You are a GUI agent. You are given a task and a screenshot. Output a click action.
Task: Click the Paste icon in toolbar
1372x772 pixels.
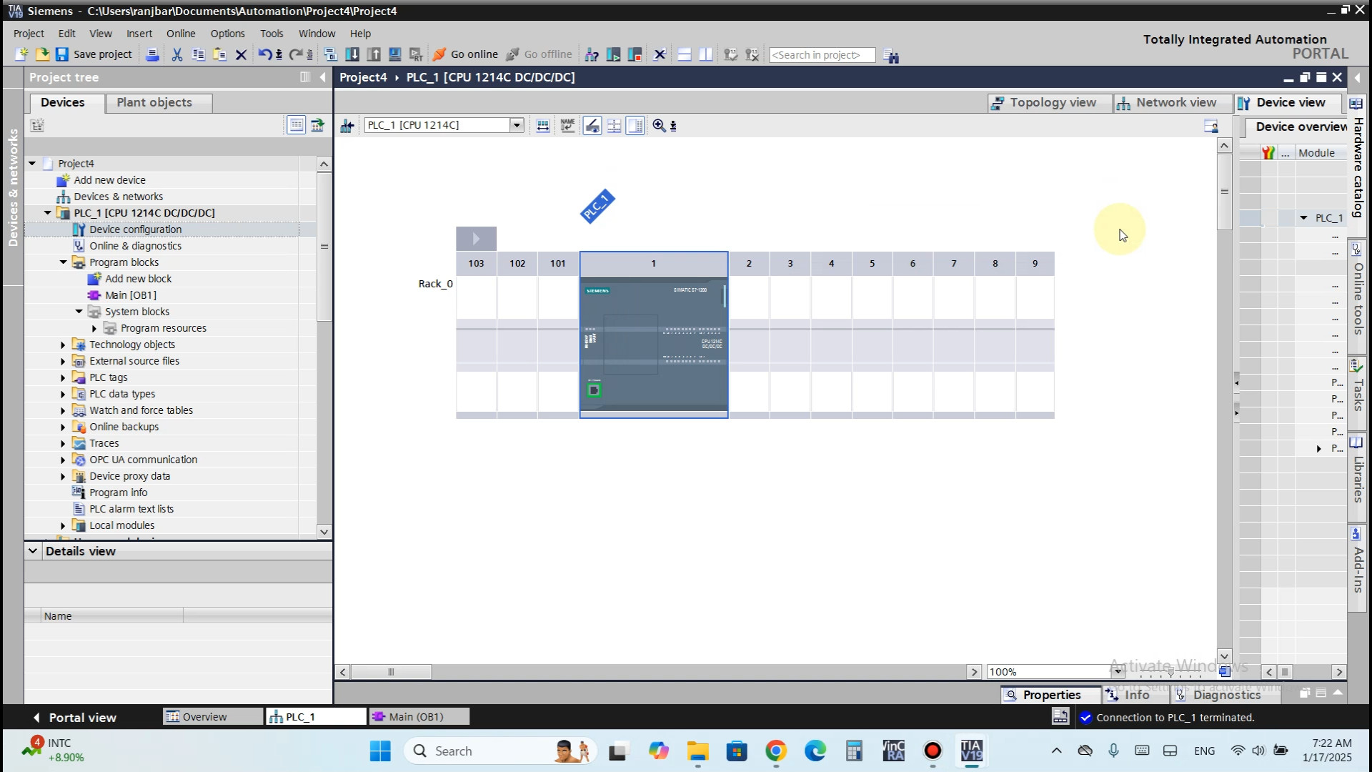pos(220,54)
